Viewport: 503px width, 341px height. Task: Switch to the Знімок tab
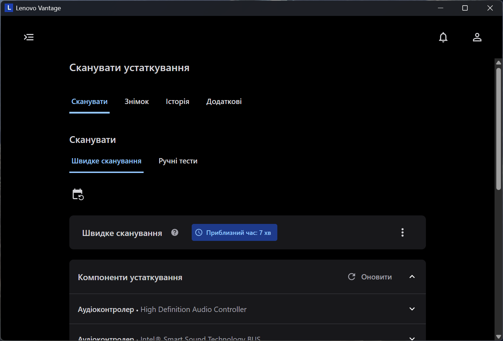point(137,102)
